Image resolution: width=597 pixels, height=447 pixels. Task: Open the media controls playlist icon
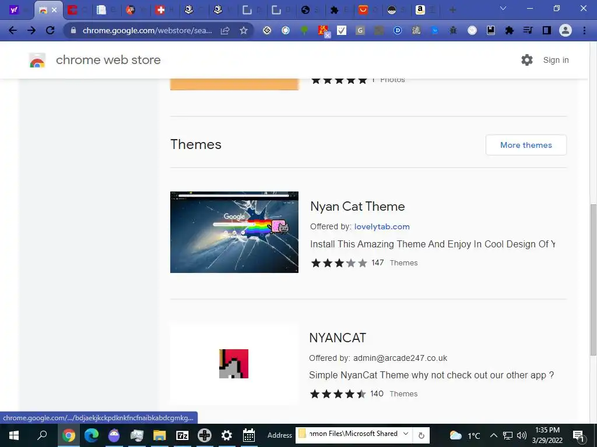click(528, 30)
